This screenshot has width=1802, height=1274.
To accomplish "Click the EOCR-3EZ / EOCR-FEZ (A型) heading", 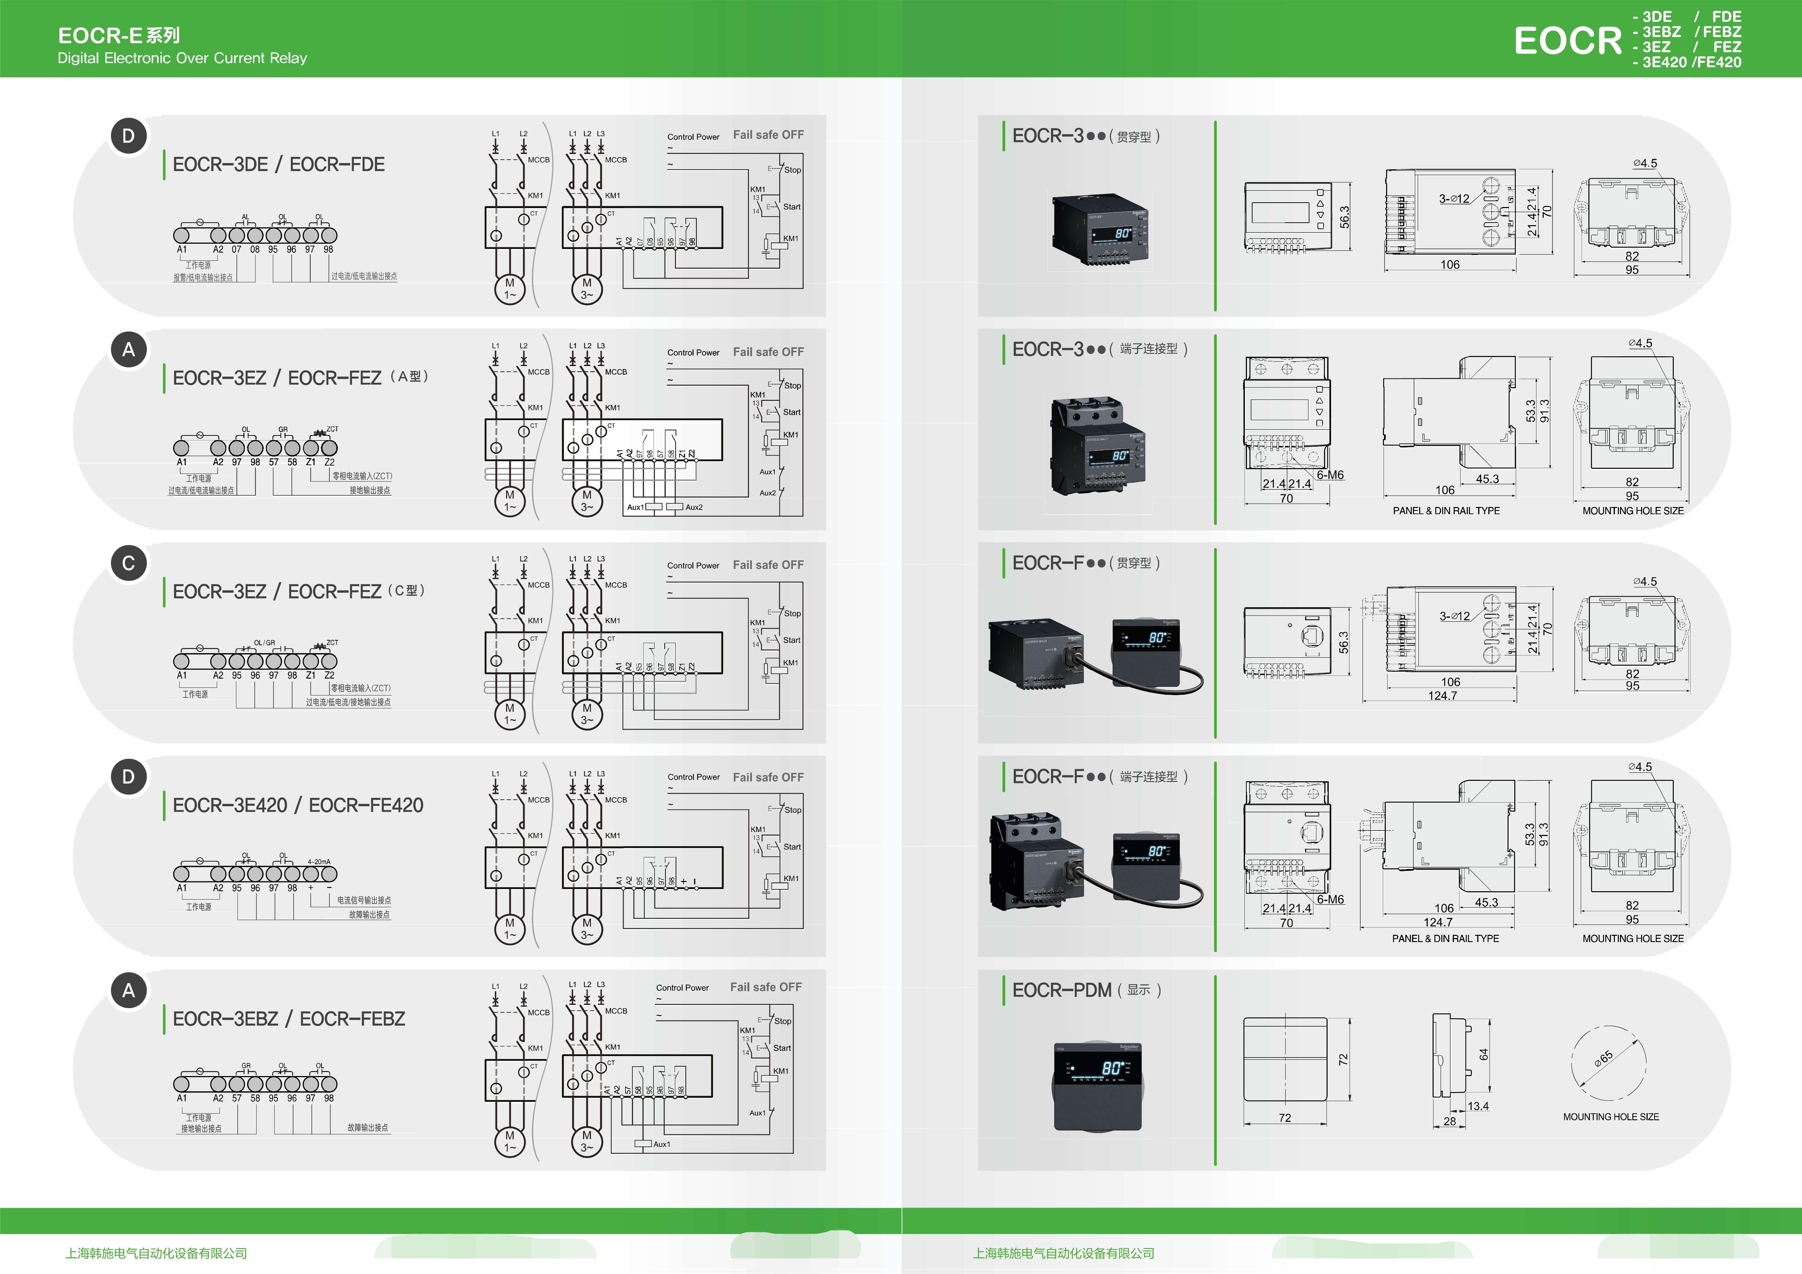I will click(x=301, y=377).
